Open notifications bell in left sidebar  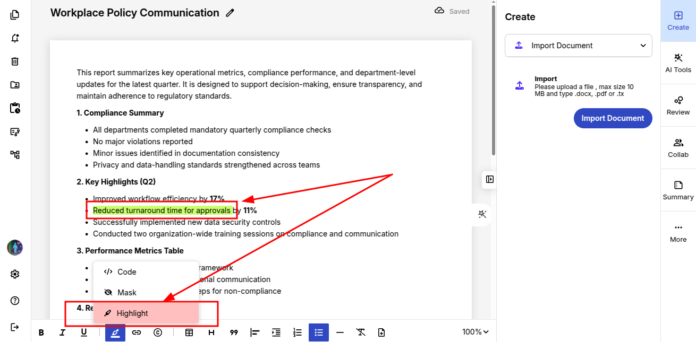[x=15, y=38]
